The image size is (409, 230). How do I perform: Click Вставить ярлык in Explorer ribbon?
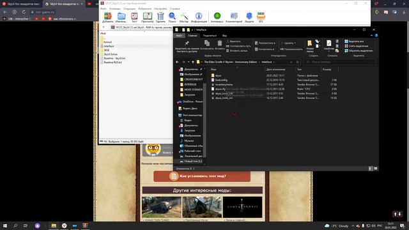pos(236,51)
